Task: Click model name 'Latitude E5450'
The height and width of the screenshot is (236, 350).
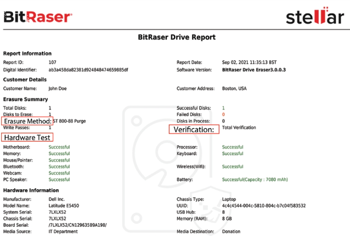Action: tap(64, 206)
